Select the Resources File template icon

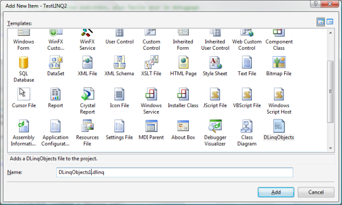click(87, 126)
